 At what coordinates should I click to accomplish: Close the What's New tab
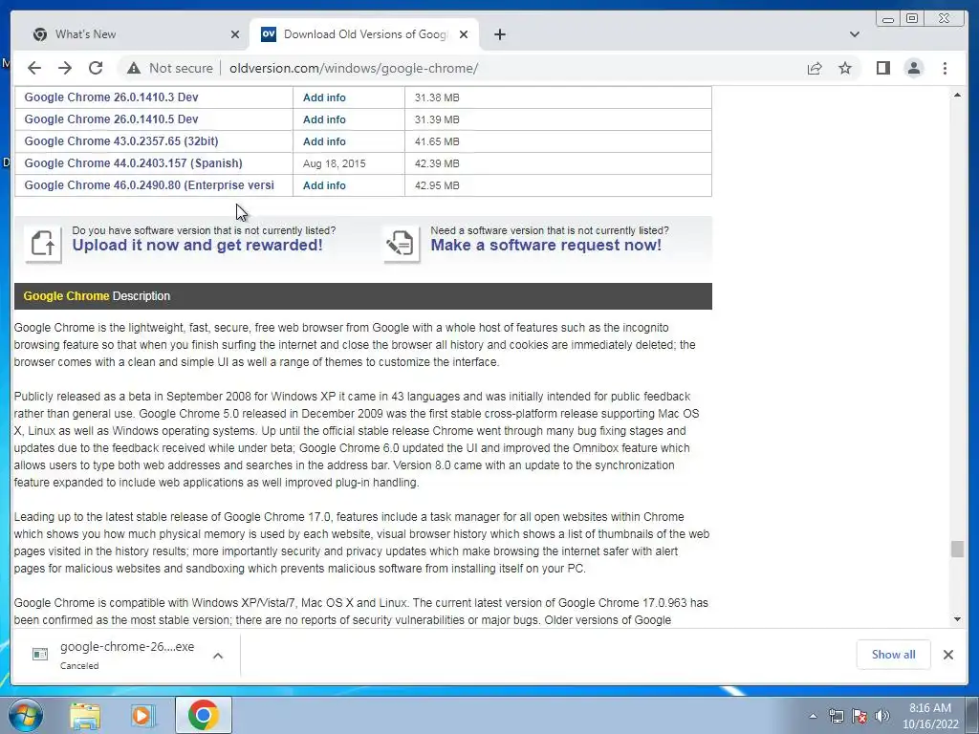235,34
